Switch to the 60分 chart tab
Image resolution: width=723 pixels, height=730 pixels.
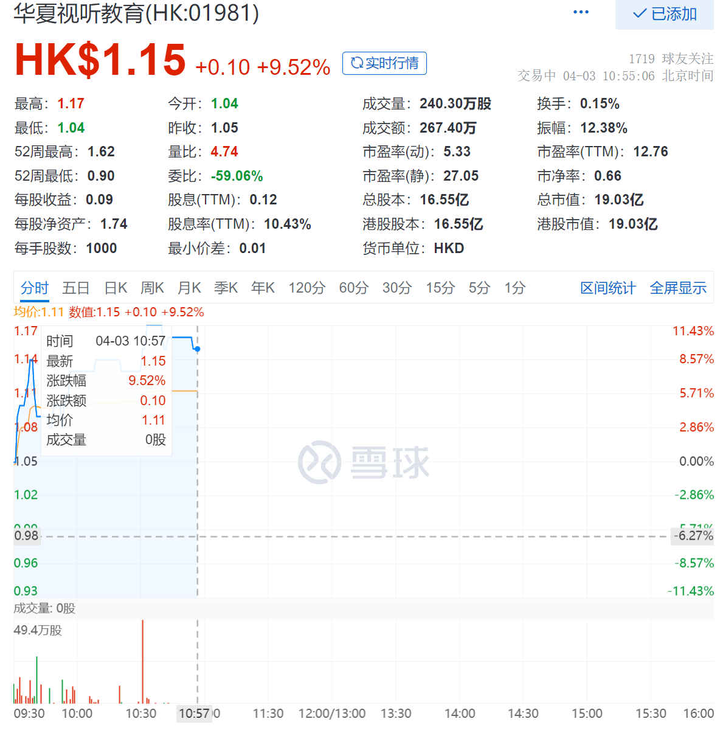[x=353, y=288]
